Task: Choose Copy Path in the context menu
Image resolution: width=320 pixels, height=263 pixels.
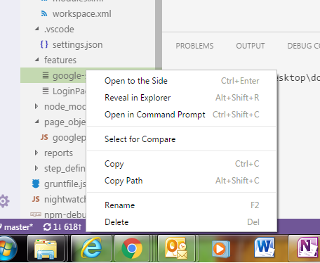Action: point(182,181)
